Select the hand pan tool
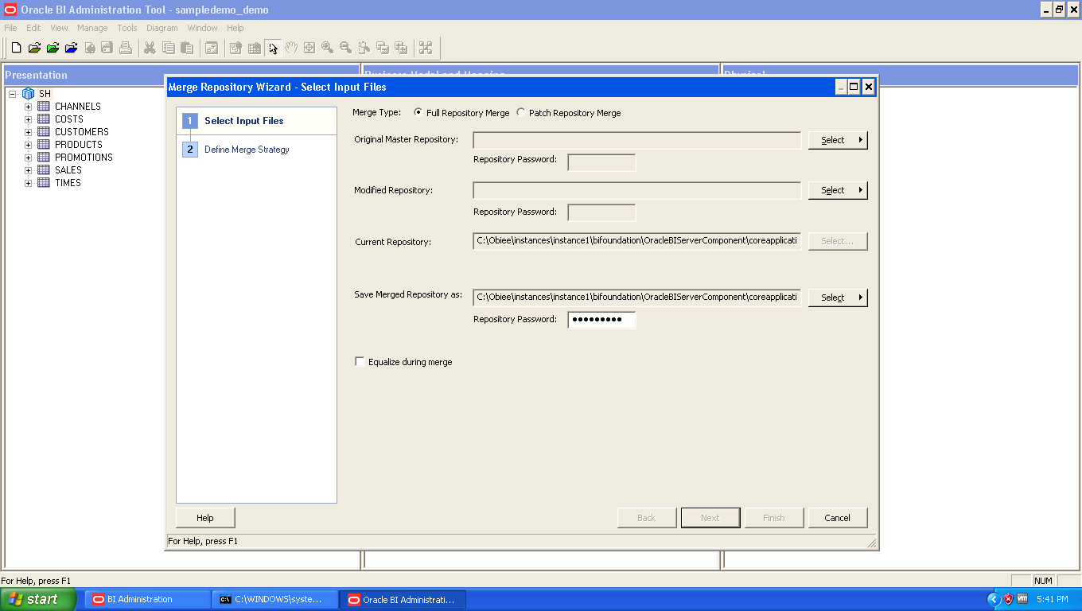This screenshot has width=1082, height=611. point(291,48)
